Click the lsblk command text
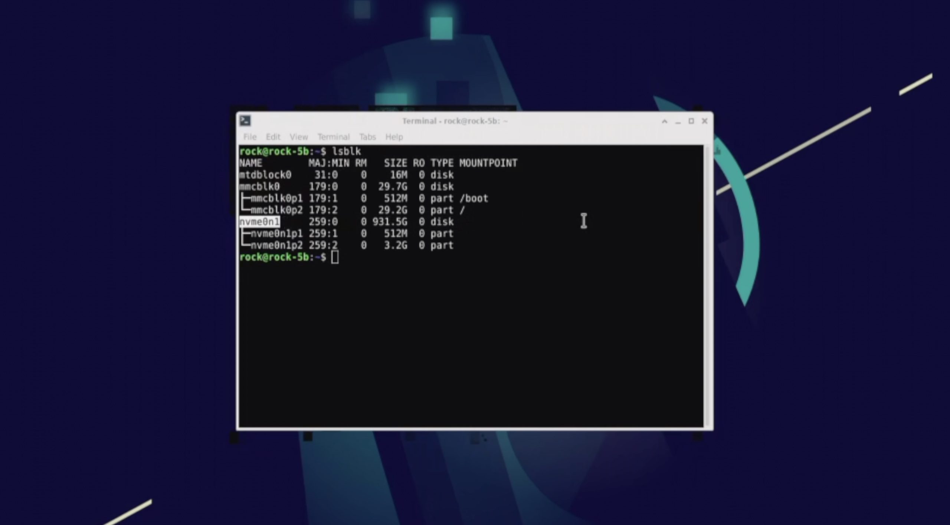This screenshot has width=950, height=525. point(346,151)
